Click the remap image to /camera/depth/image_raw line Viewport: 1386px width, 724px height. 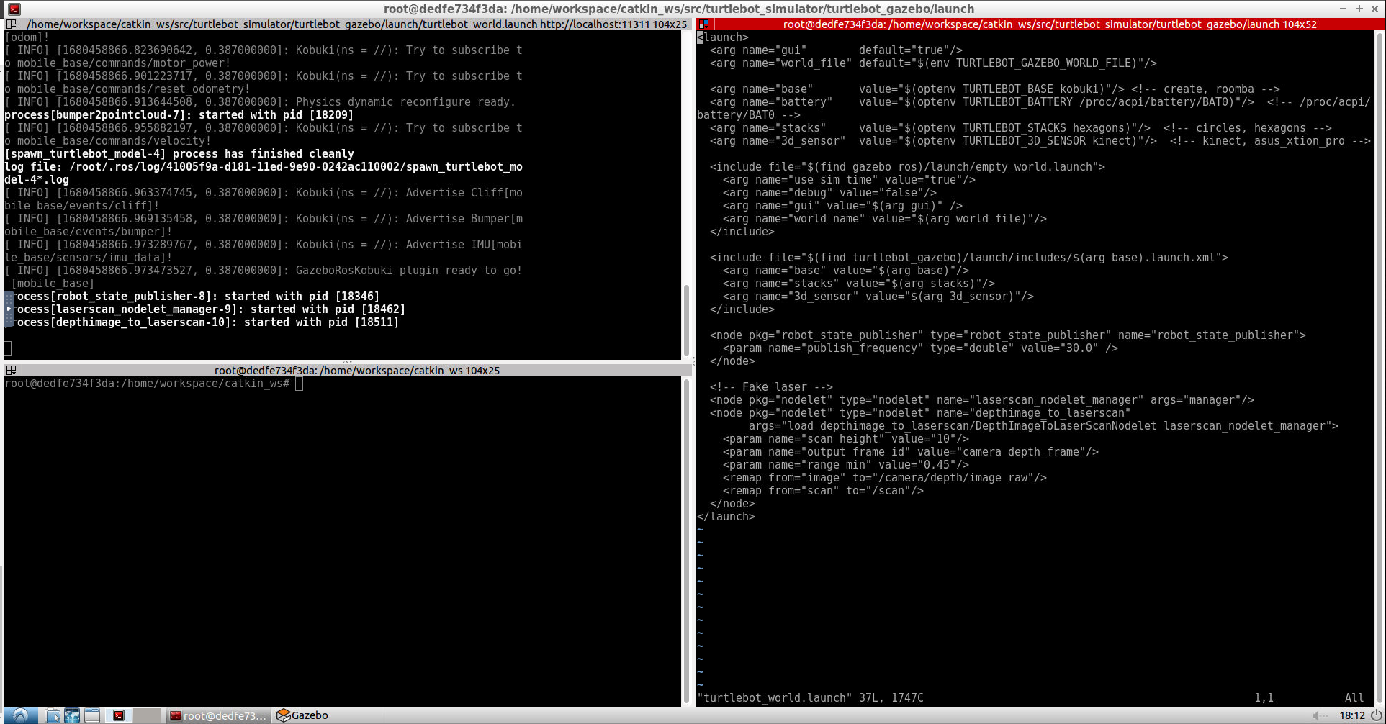coord(885,478)
